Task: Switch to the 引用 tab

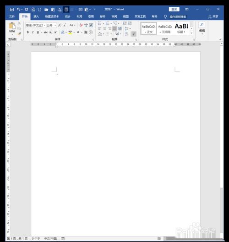Action: click(x=91, y=16)
